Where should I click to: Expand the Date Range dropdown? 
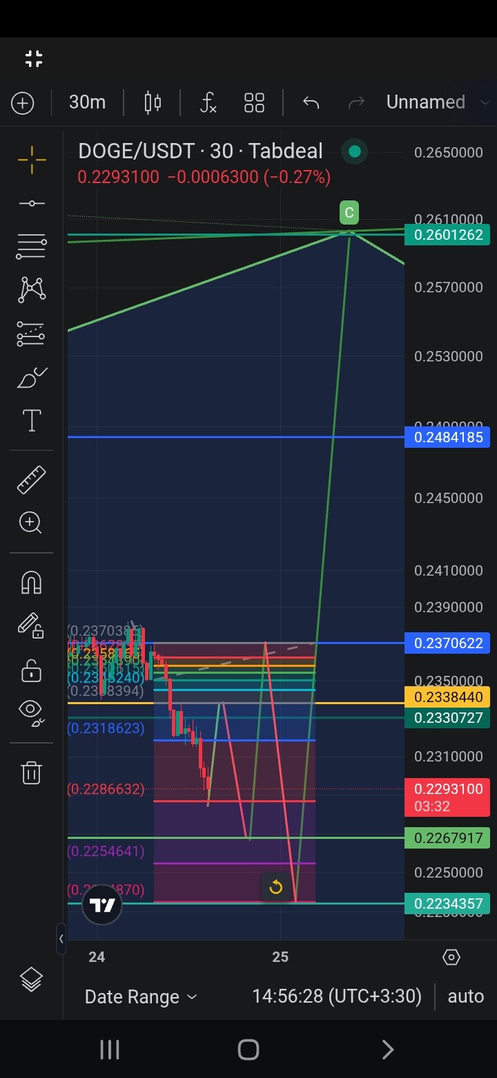(x=141, y=996)
